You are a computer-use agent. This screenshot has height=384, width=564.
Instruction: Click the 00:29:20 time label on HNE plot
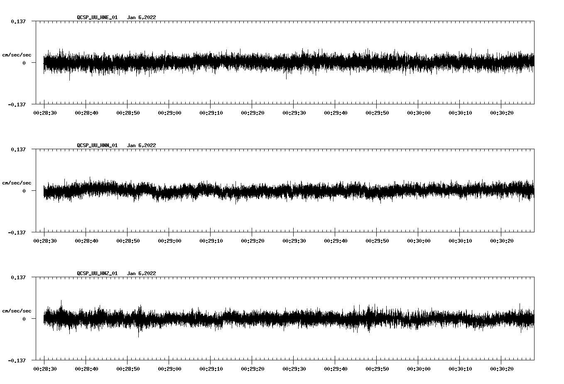(253, 113)
